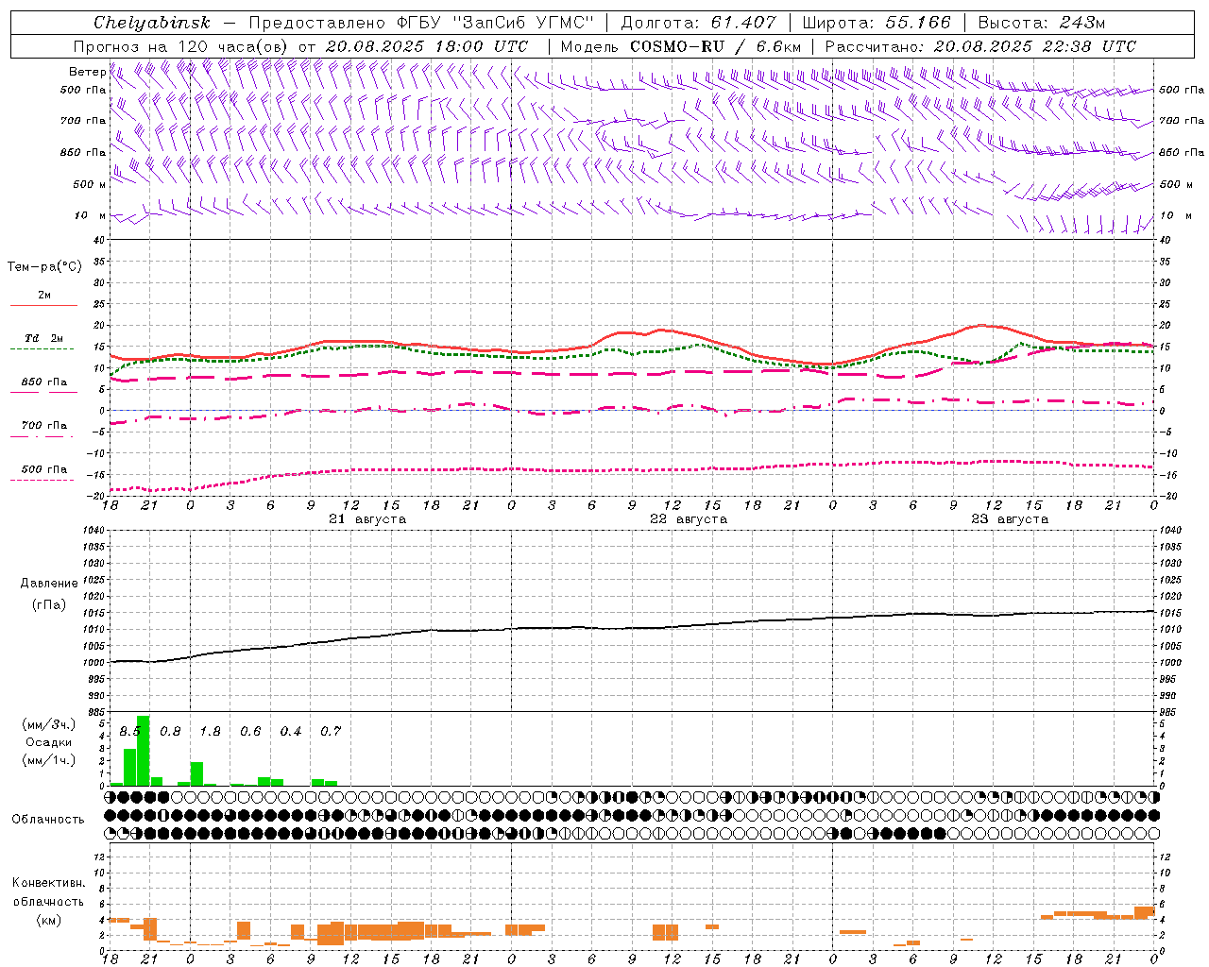
Task: Click the pink dotted '500 гПа' temperature legend line
Action: coord(42,480)
